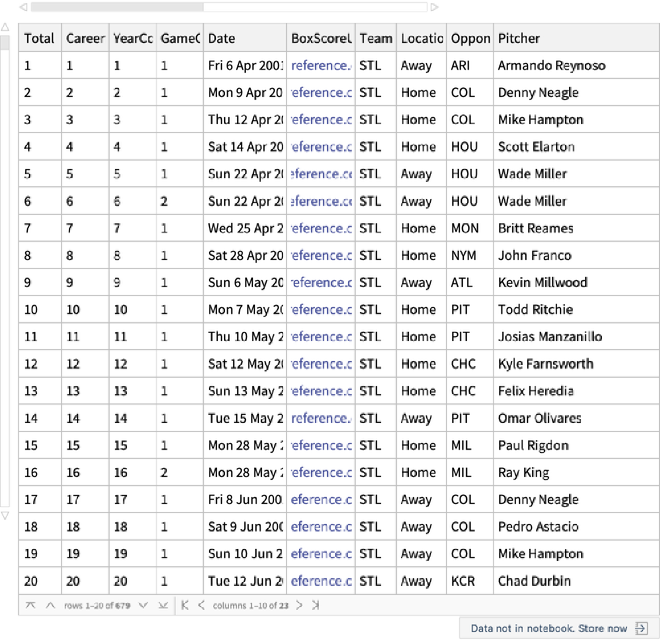Image resolution: width=660 pixels, height=640 pixels.
Task: Click the horizontal scrollbar right arrow
Action: (x=434, y=7)
